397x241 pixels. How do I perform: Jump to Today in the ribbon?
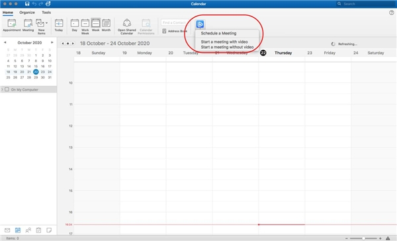59,25
